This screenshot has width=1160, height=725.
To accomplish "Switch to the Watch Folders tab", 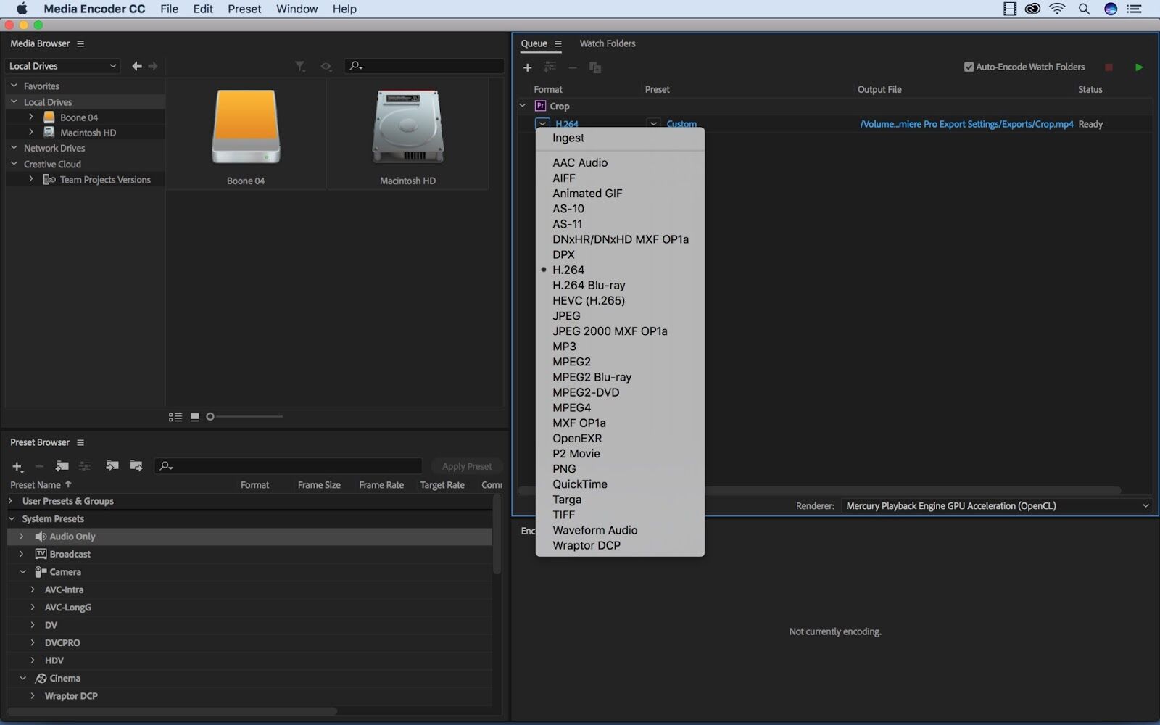I will [608, 43].
